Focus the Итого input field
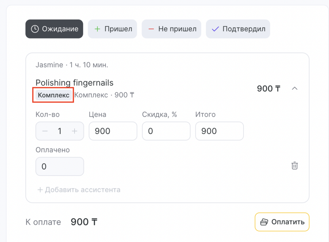The width and height of the screenshot is (329, 242). click(x=219, y=131)
